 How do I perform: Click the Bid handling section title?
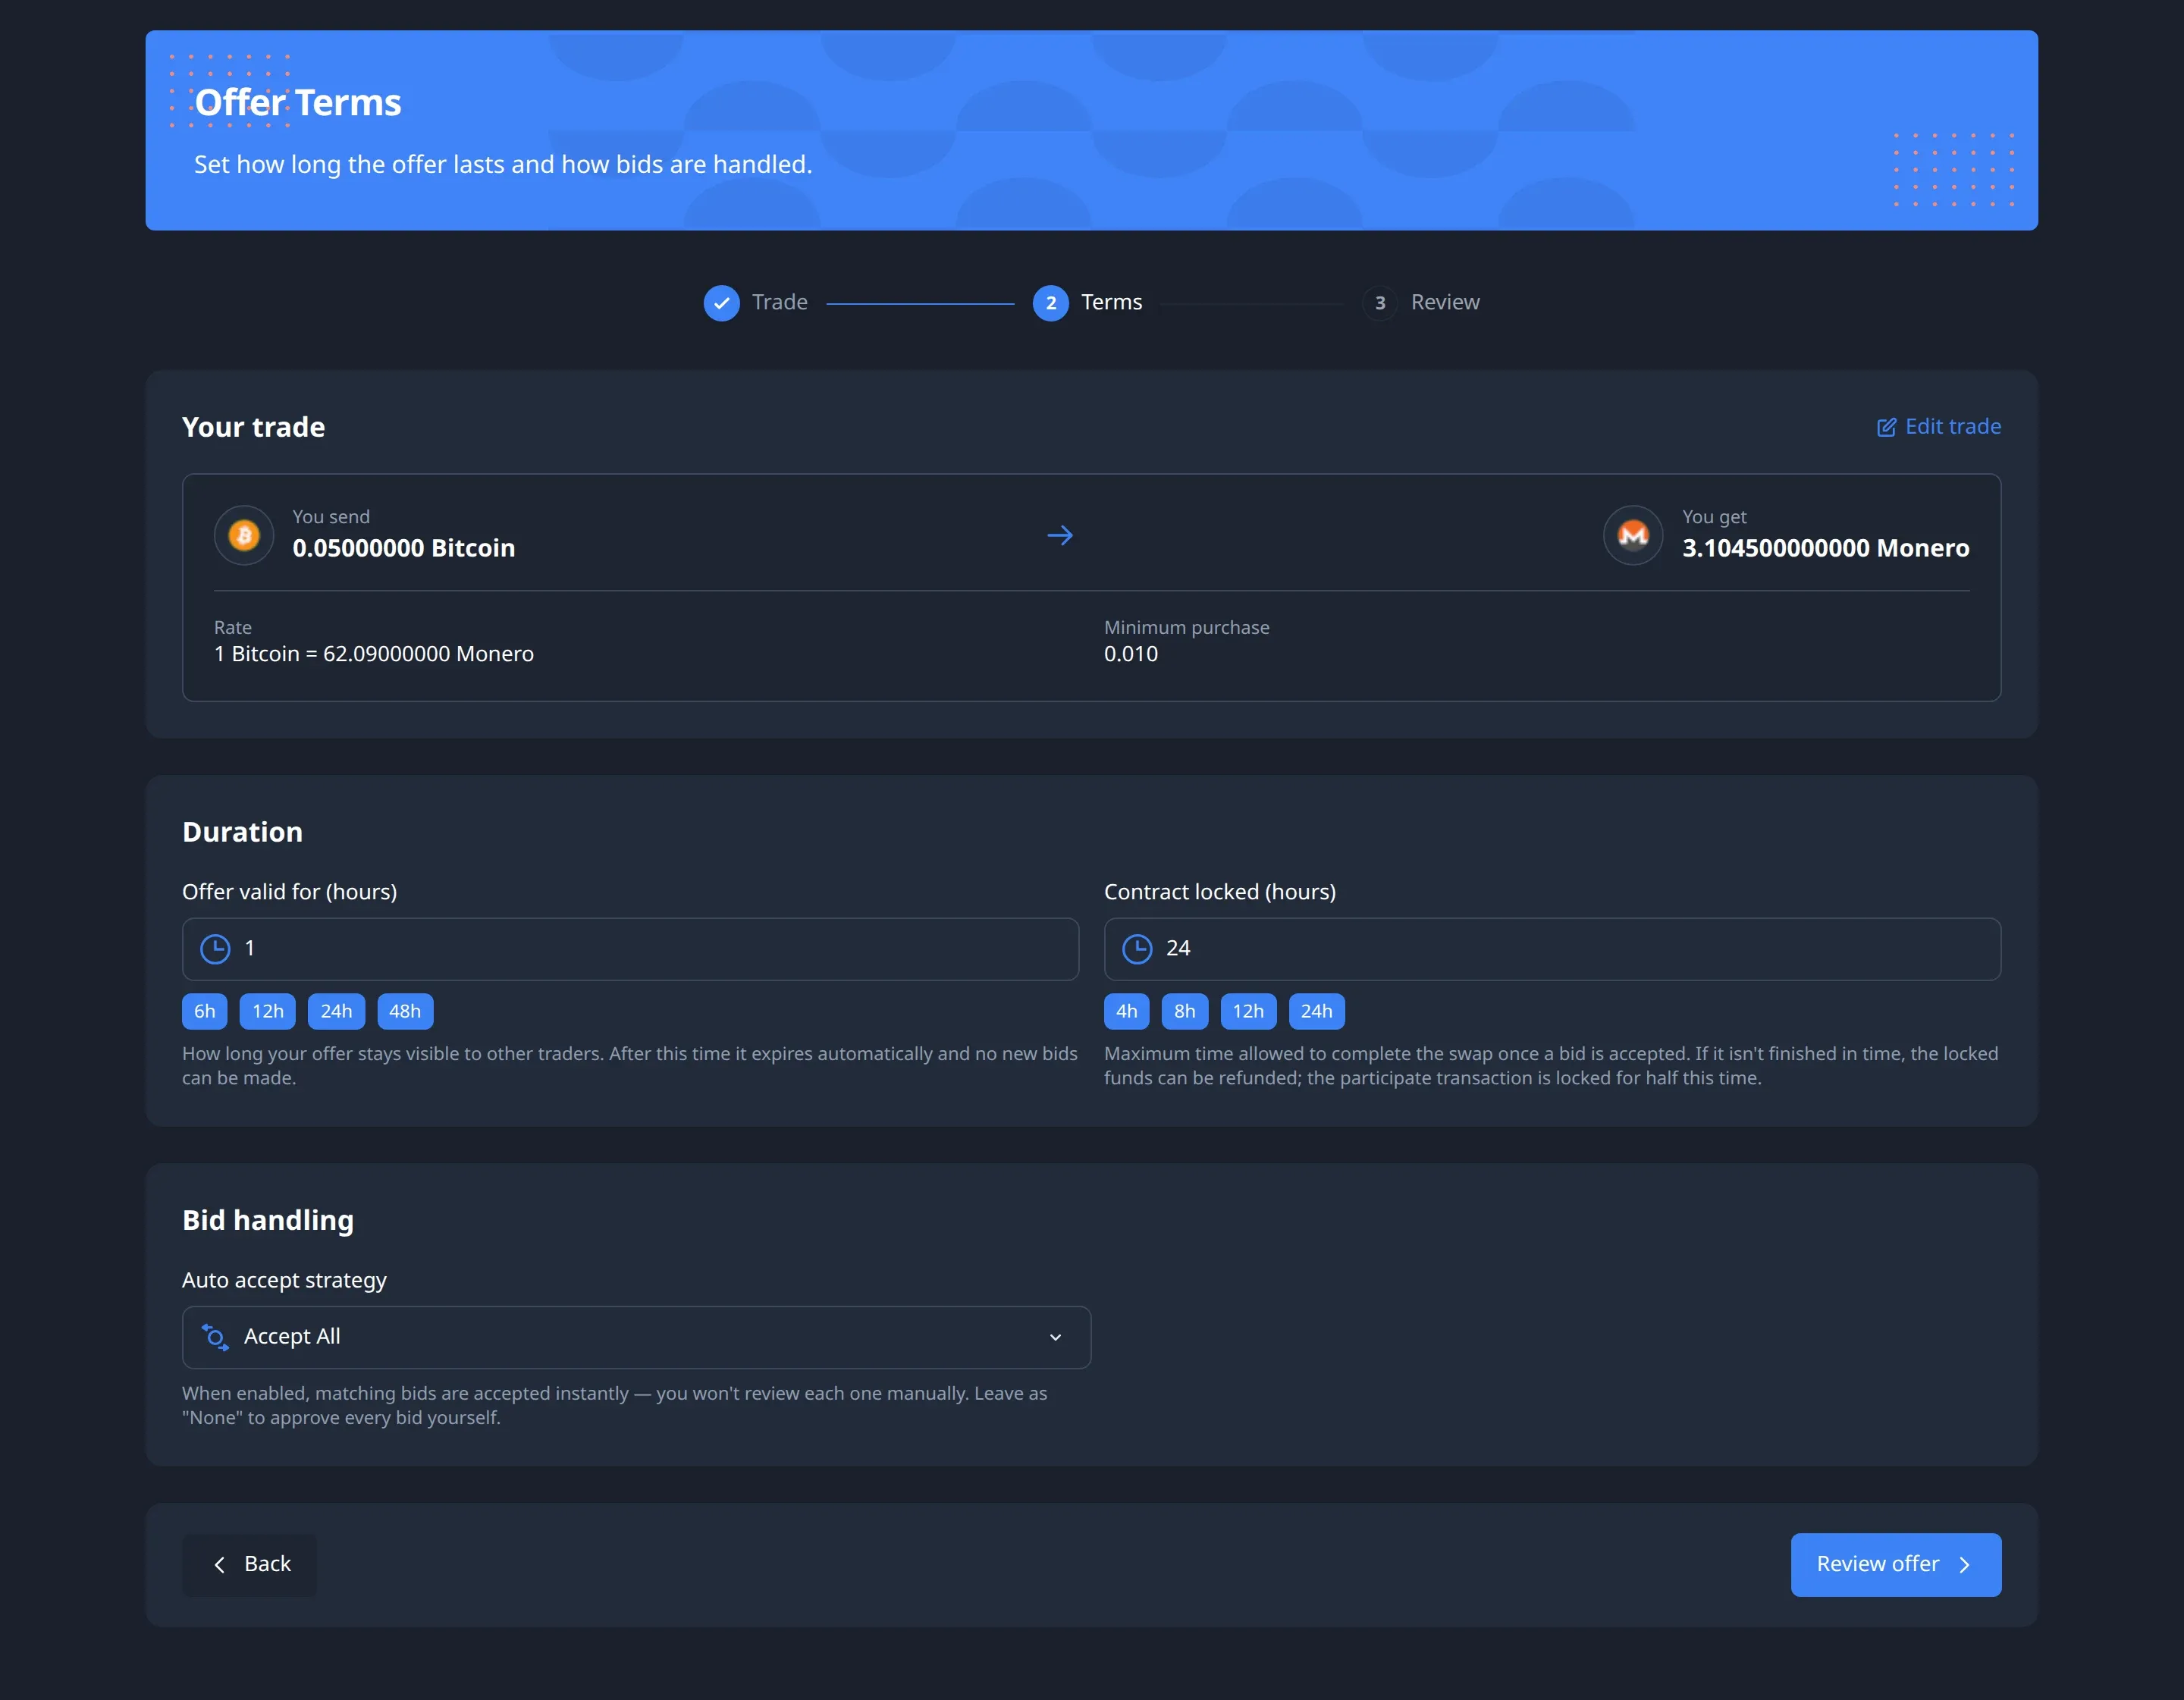[268, 1220]
